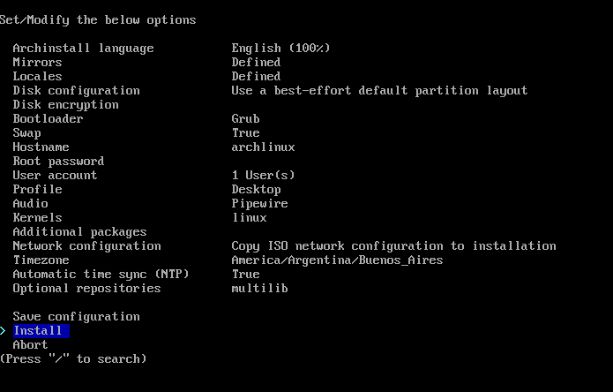Open Optional repositories option
The height and width of the screenshot is (392, 613).
tap(86, 289)
